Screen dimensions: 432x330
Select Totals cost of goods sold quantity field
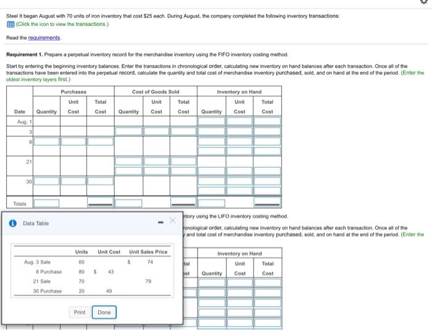pyautogui.click(x=128, y=204)
